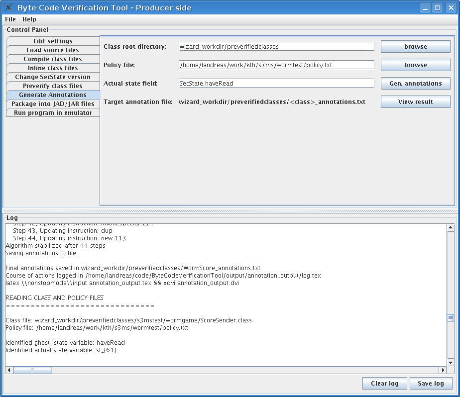Screen dimensions: 460x397
Task: Click 'Final annotations saved in' log line
Action: click(x=133, y=268)
